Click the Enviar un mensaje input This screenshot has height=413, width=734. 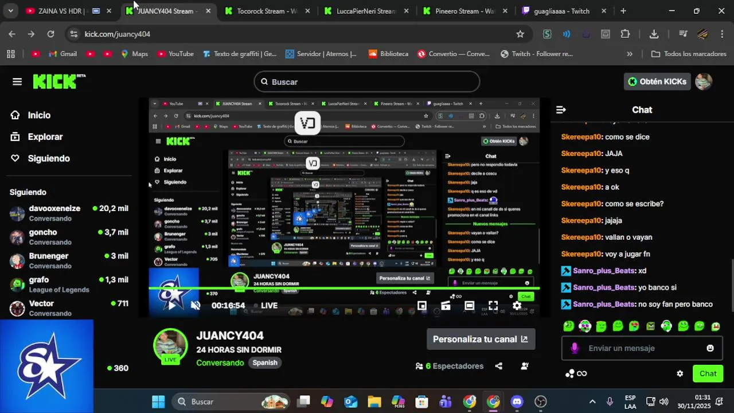tap(642, 348)
